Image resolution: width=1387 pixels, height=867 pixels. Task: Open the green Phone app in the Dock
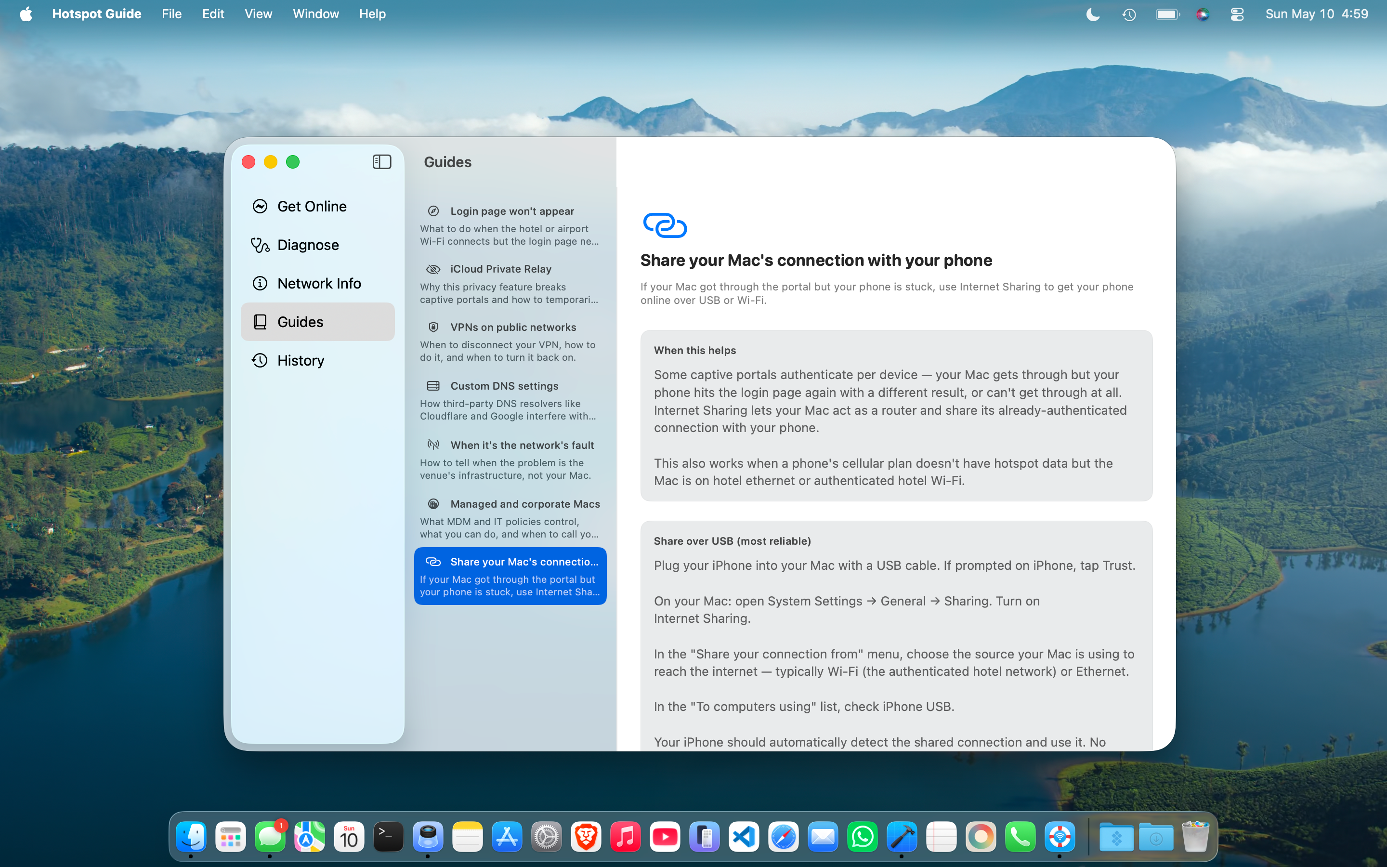click(x=1020, y=837)
